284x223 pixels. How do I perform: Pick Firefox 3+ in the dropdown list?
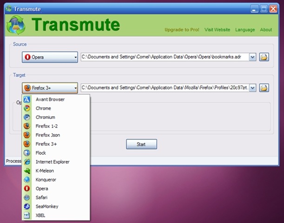pos(56,144)
